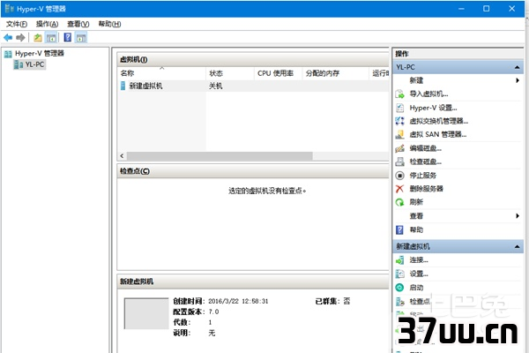Expand the 查看 submenu arrow in actions
The width and height of the screenshot is (529, 353).
tap(518, 216)
